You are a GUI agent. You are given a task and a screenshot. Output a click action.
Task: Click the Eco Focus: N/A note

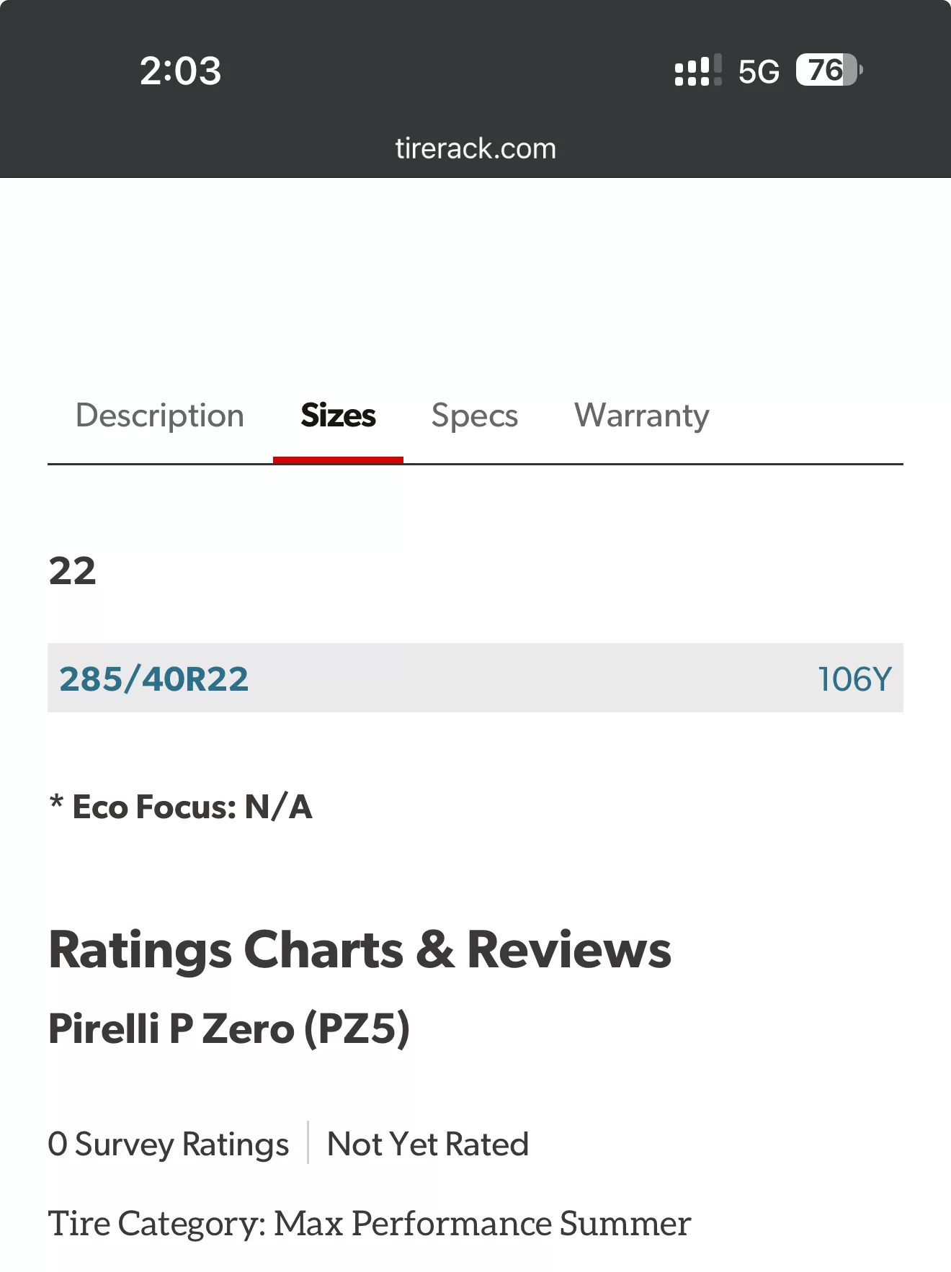click(x=181, y=807)
